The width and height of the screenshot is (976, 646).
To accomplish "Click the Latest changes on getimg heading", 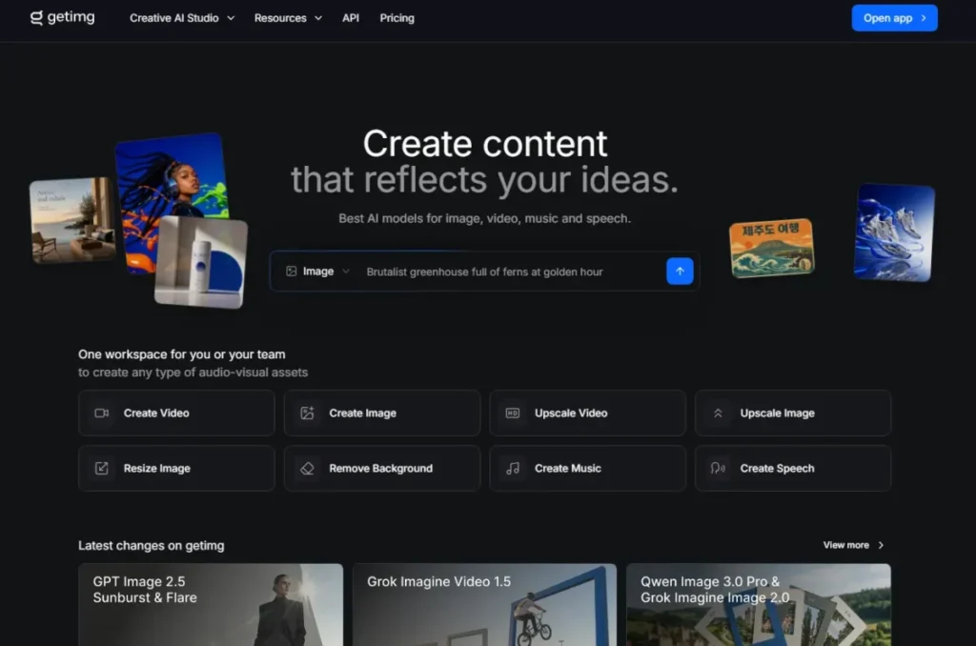I will click(152, 546).
